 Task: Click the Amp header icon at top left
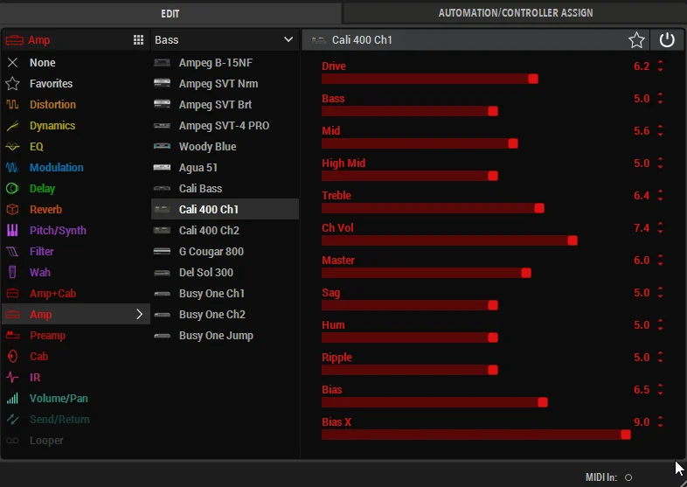point(15,40)
